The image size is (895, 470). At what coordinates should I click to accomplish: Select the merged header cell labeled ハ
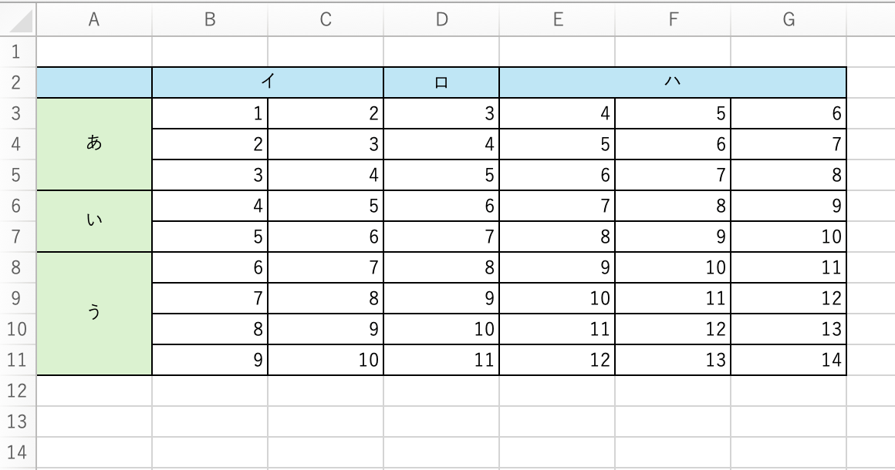[673, 82]
